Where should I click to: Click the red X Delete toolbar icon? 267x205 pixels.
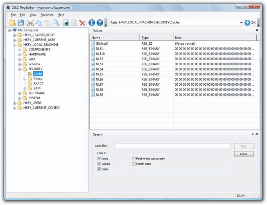[82, 23]
